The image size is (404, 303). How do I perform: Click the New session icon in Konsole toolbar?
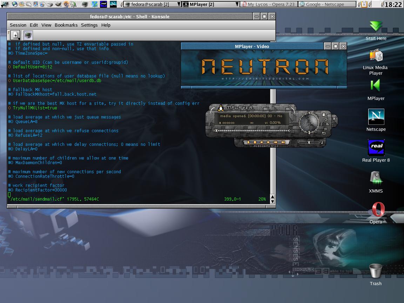(x=15, y=35)
